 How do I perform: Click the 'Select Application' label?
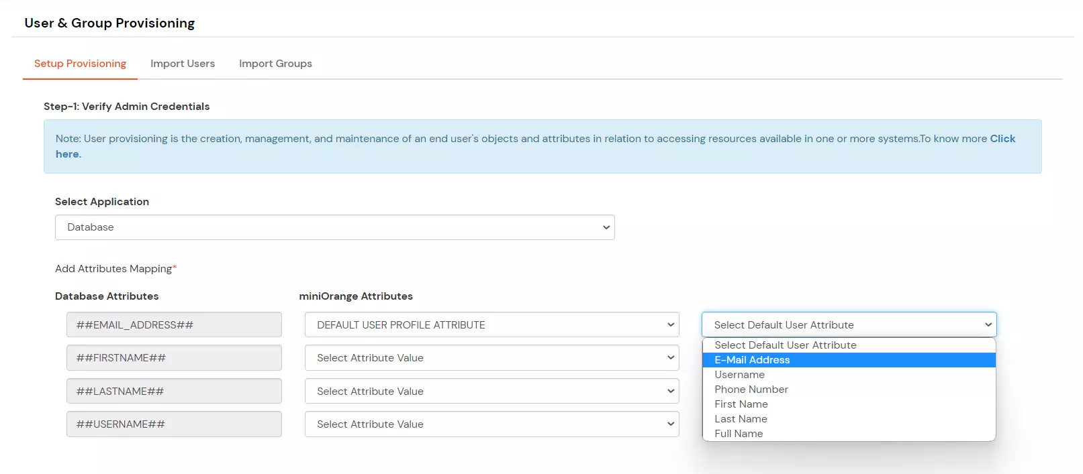click(x=102, y=202)
